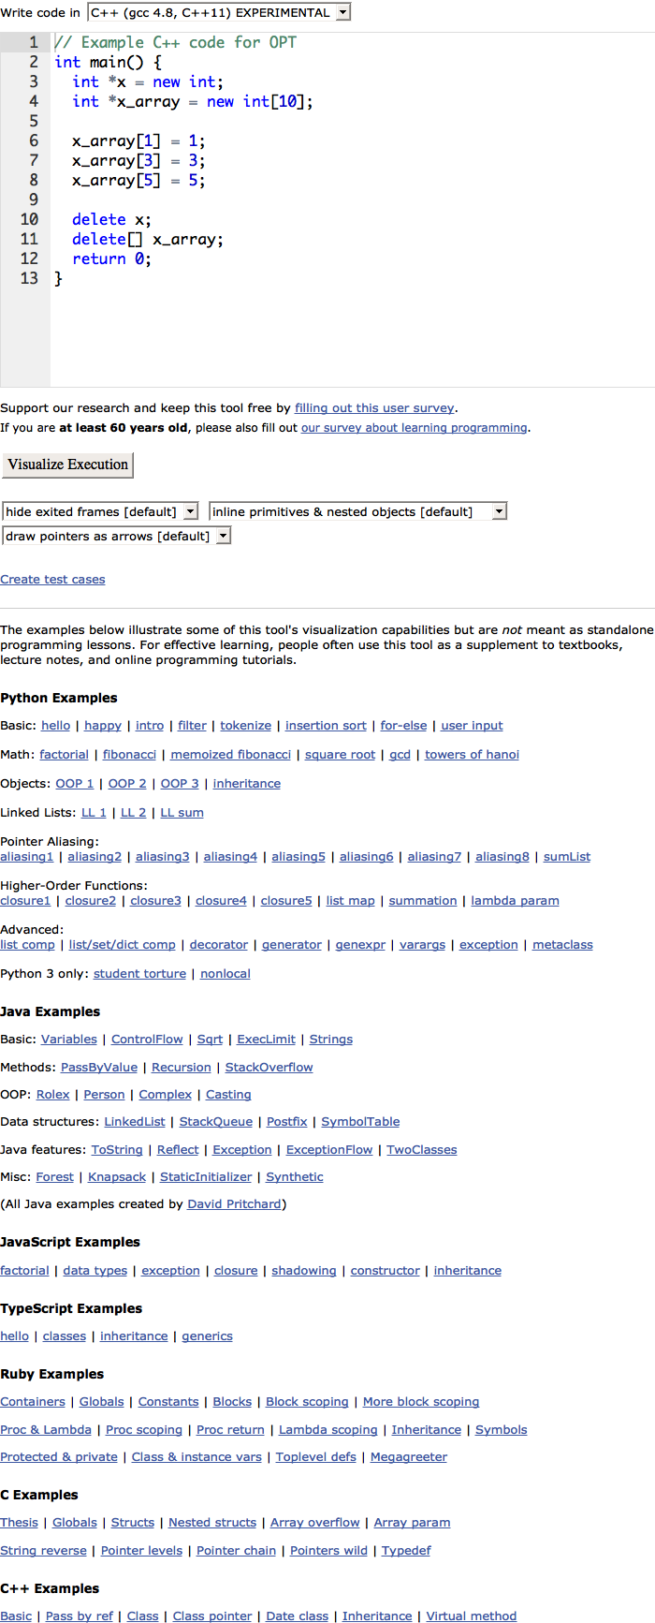Click line 9 in the code editor
655x1623 pixels.
click(x=353, y=199)
